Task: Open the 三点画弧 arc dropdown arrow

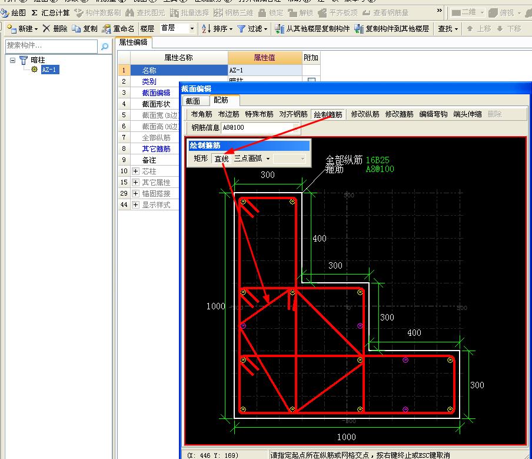Action: (x=268, y=158)
